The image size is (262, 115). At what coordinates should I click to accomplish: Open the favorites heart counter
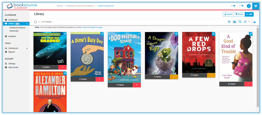pyautogui.click(x=233, y=6)
